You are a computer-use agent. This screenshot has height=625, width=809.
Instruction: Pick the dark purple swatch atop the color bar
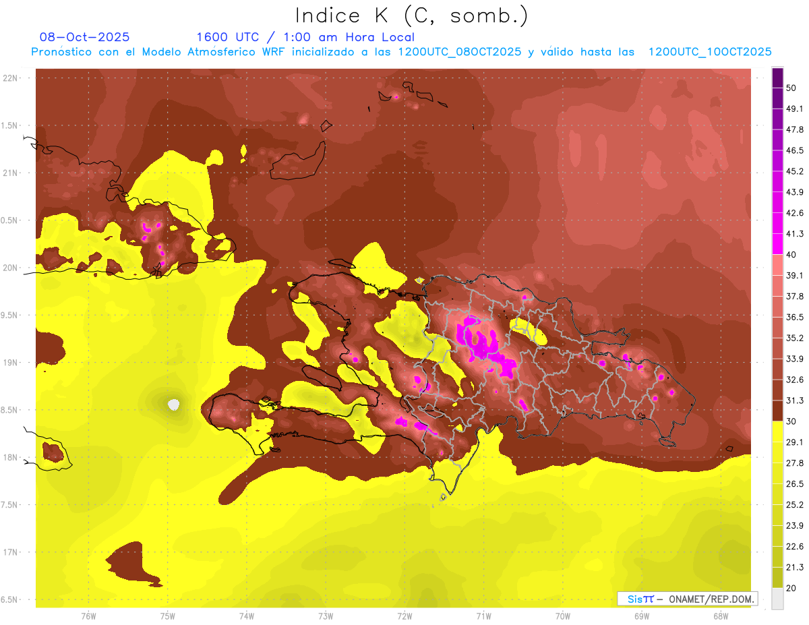[x=777, y=77]
